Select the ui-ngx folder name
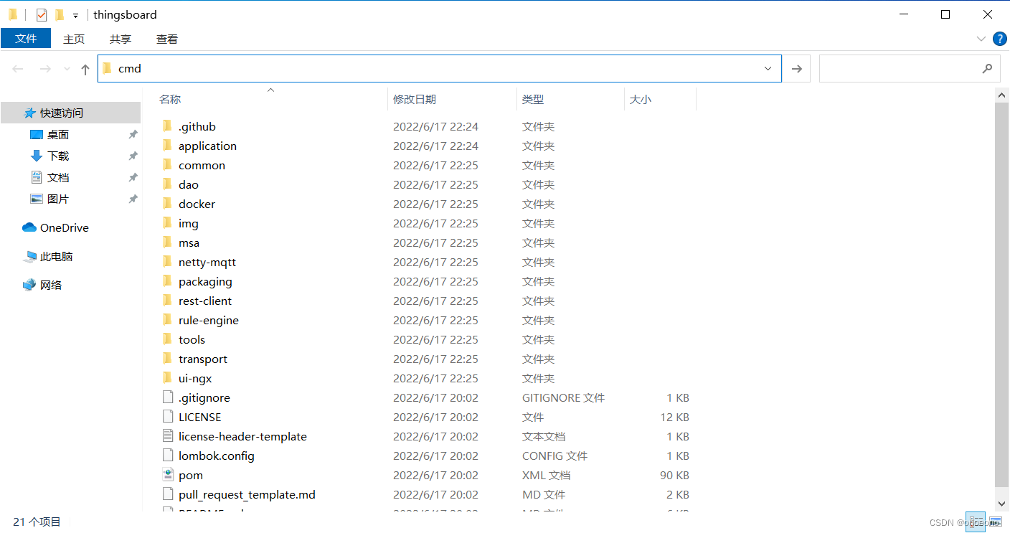The height and width of the screenshot is (533, 1010). pos(195,378)
